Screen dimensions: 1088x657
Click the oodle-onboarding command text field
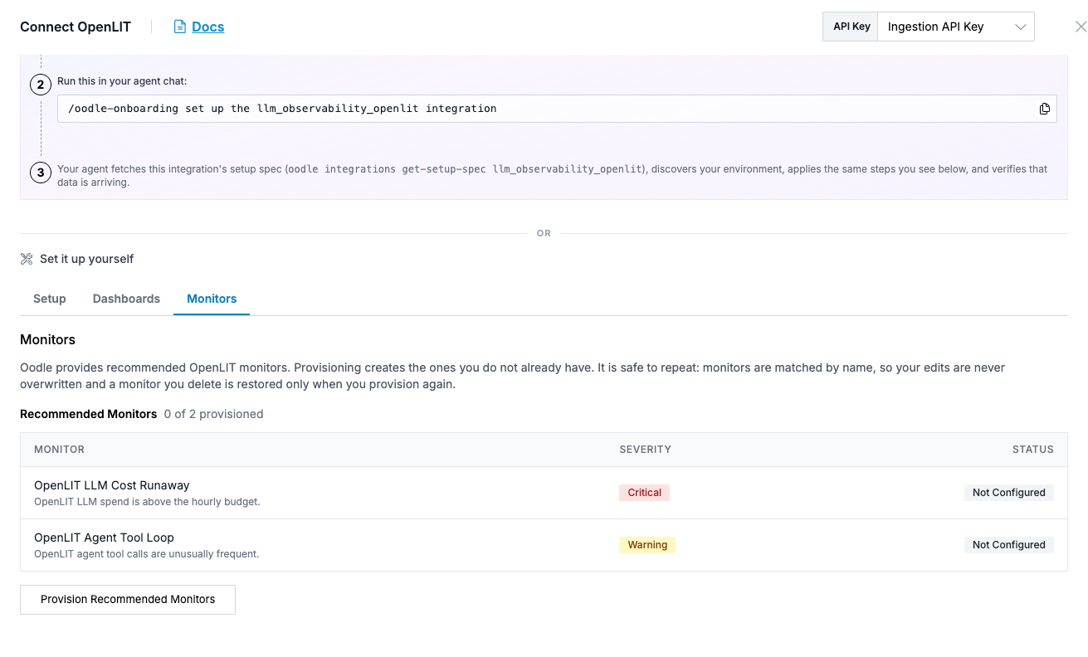[x=557, y=109]
